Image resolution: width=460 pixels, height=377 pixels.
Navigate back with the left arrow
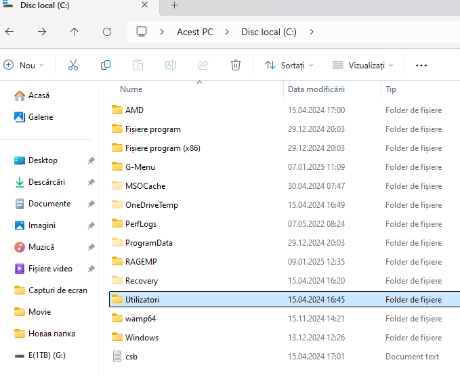point(9,32)
